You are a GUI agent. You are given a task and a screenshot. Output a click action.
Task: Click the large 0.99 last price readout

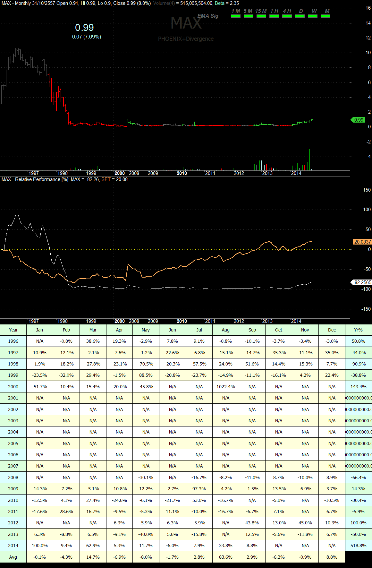tap(84, 28)
